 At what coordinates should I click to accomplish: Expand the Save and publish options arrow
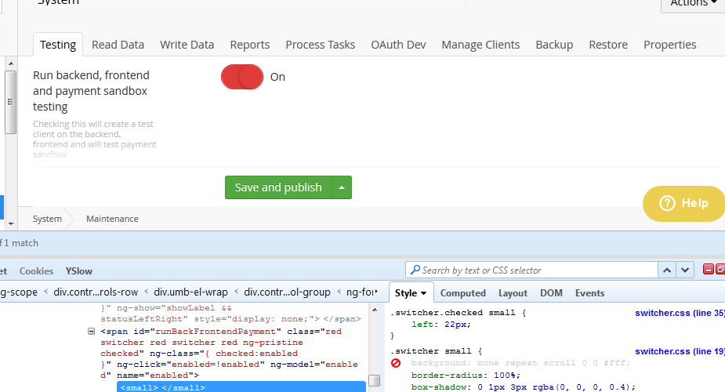tap(342, 187)
